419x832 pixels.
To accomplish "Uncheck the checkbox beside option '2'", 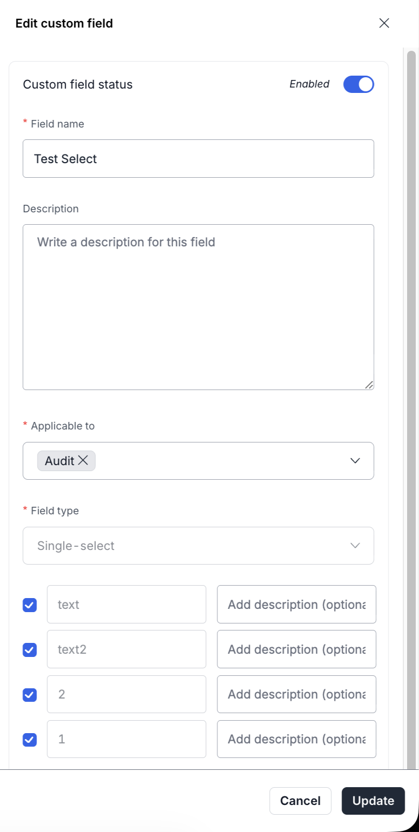I will 30,694.
